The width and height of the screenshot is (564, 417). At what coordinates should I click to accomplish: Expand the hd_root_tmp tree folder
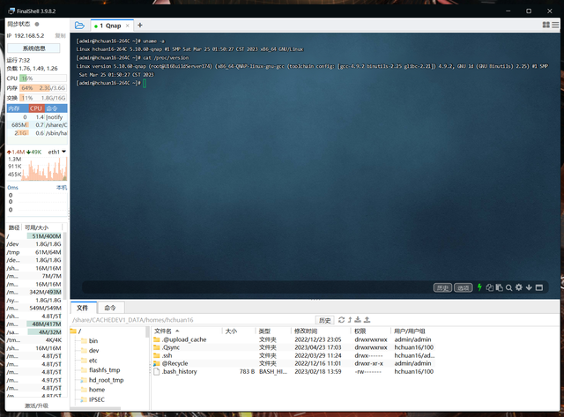[84, 380]
